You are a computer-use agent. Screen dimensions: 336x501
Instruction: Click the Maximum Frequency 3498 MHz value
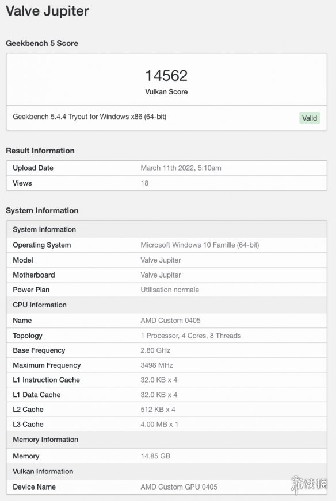[x=157, y=365]
